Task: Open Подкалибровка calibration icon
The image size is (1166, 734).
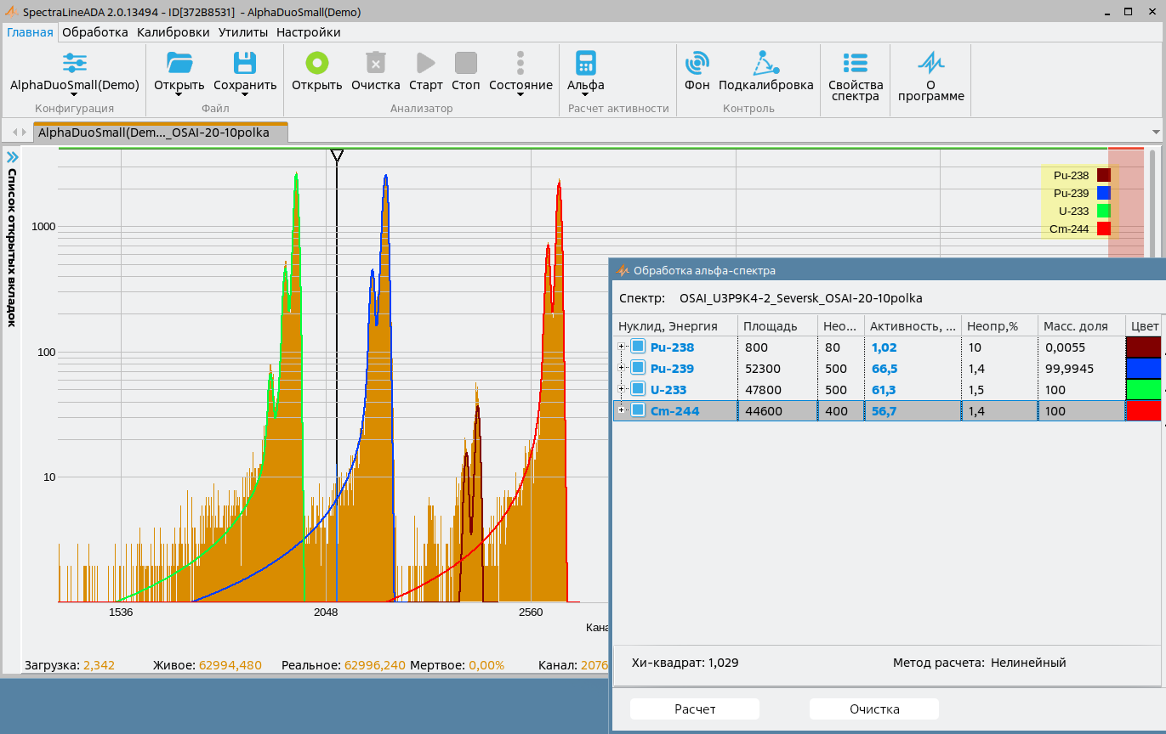Action: (765, 63)
